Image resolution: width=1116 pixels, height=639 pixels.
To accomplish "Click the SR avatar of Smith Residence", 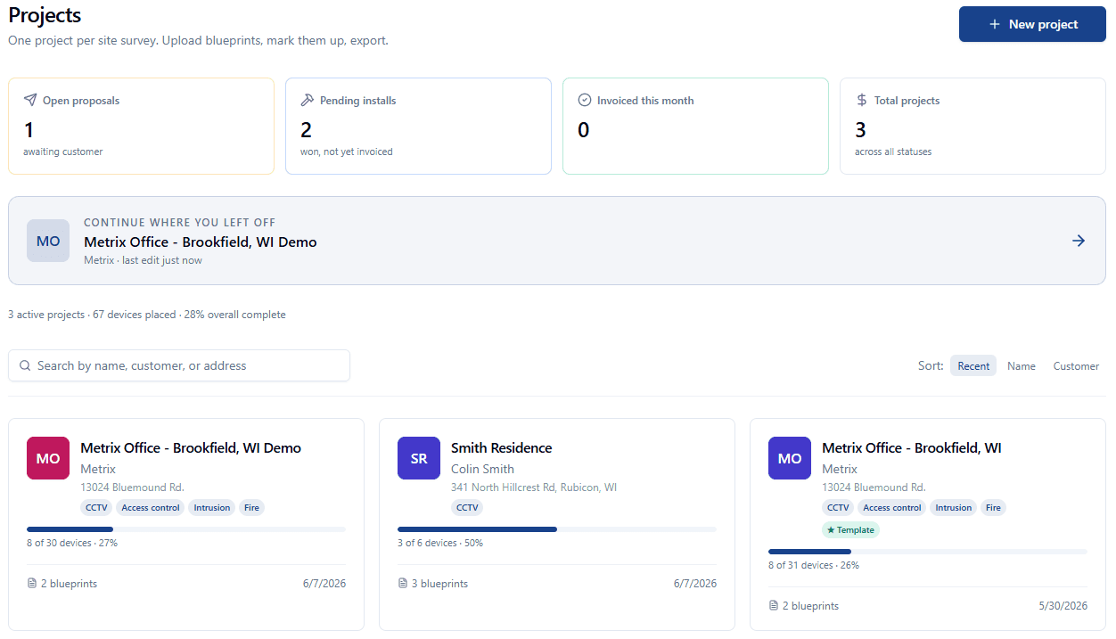I will (x=419, y=458).
